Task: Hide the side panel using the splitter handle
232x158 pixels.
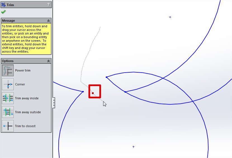Action: (x=54, y=103)
